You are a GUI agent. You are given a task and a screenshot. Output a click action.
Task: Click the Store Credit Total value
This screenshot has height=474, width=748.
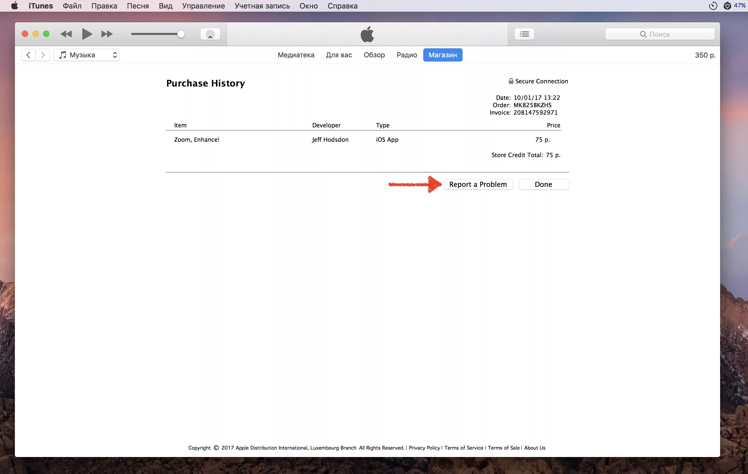pos(553,155)
